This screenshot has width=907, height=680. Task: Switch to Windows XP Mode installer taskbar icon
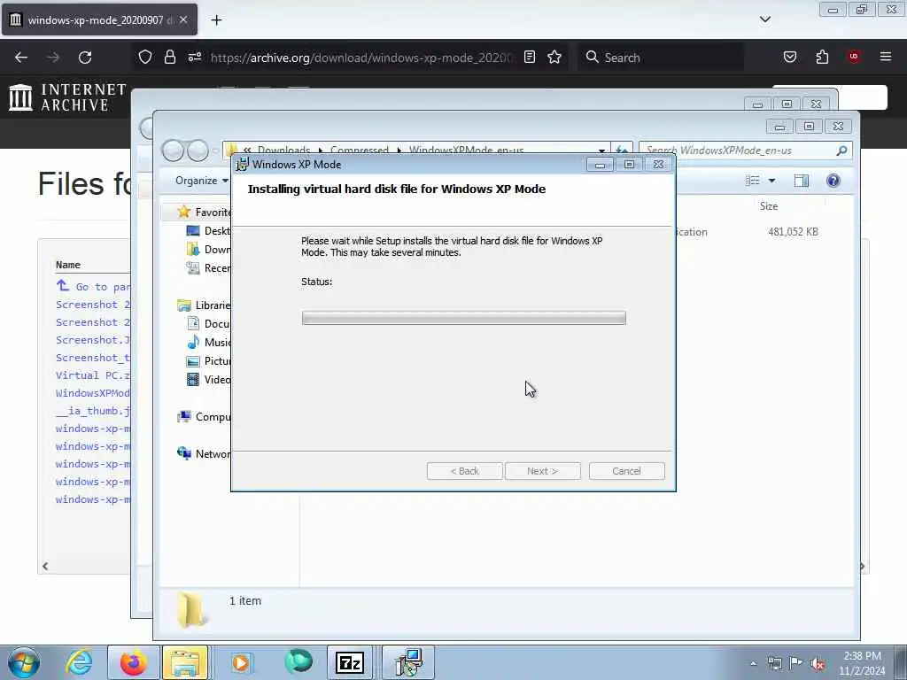point(408,662)
